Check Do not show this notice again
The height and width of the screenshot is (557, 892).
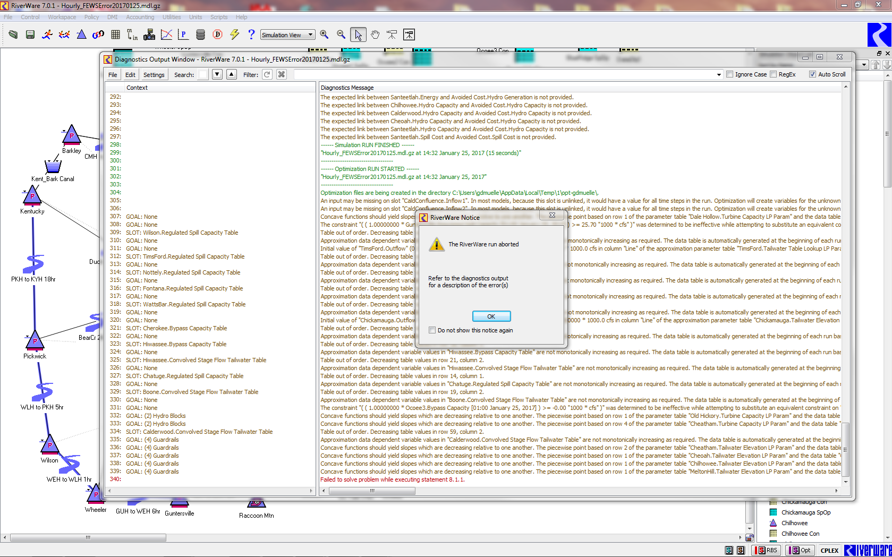432,330
